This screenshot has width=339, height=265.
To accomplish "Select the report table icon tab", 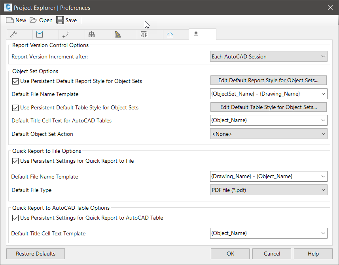I will 196,34.
